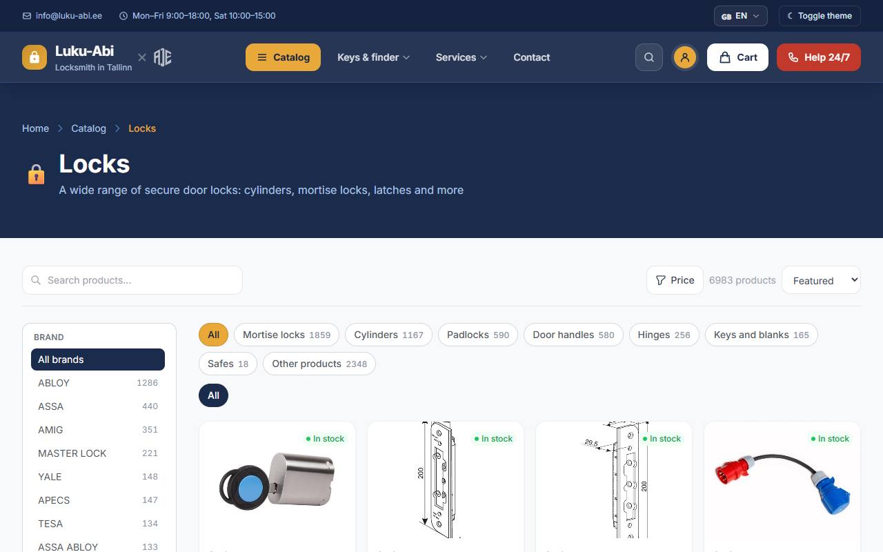
Task: Filter by Other products category
Action: [319, 364]
